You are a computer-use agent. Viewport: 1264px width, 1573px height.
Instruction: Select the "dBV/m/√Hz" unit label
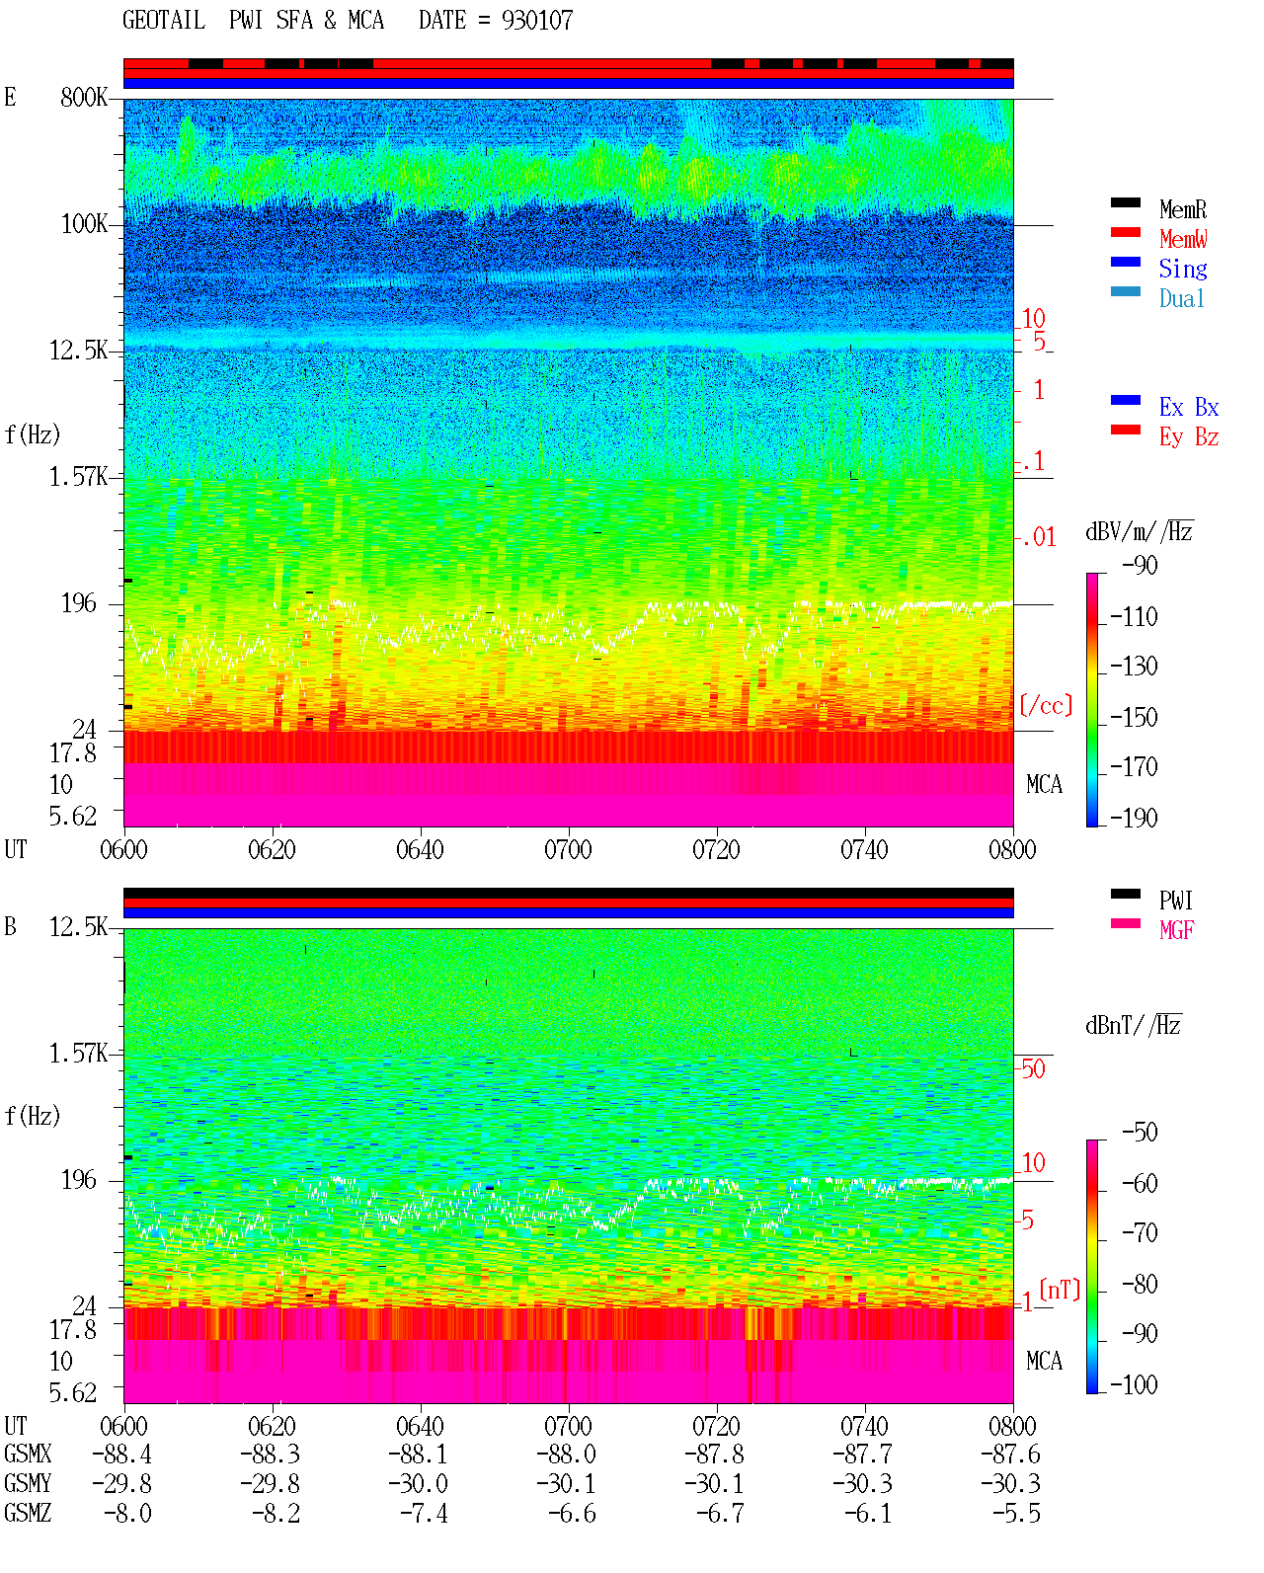tap(1140, 531)
